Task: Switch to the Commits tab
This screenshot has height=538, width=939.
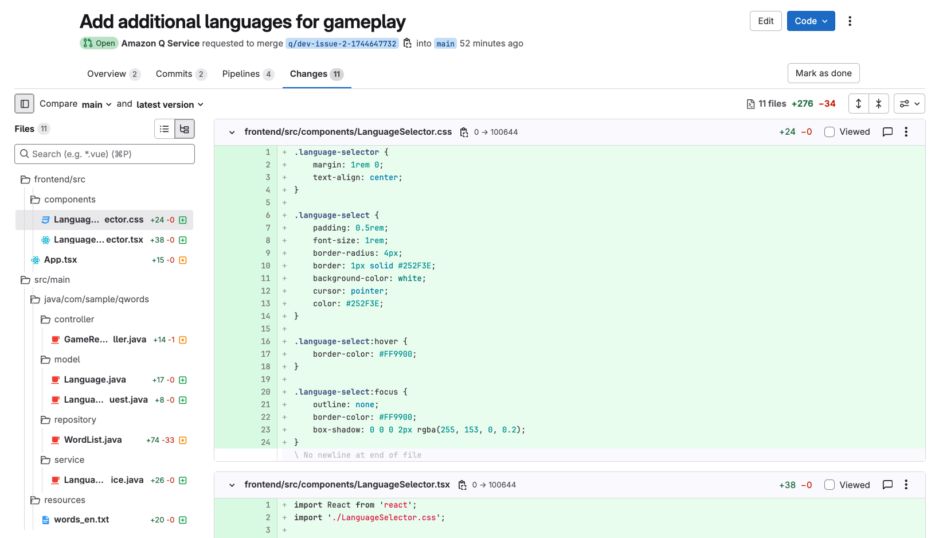Action: pos(174,74)
